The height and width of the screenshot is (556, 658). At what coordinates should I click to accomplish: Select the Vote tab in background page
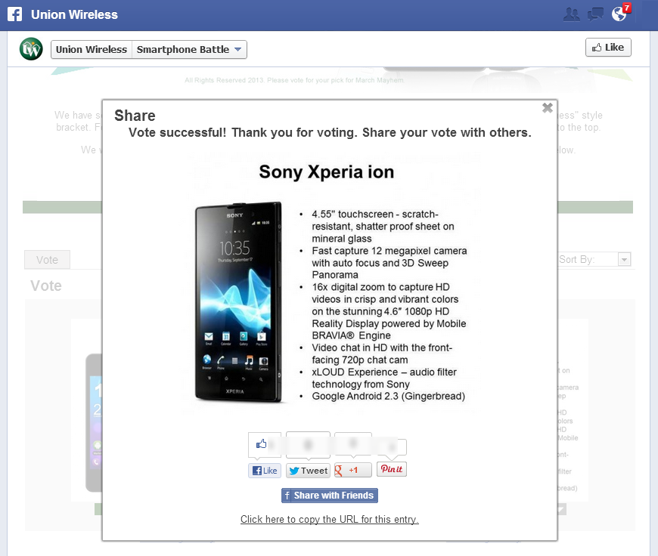tap(47, 260)
